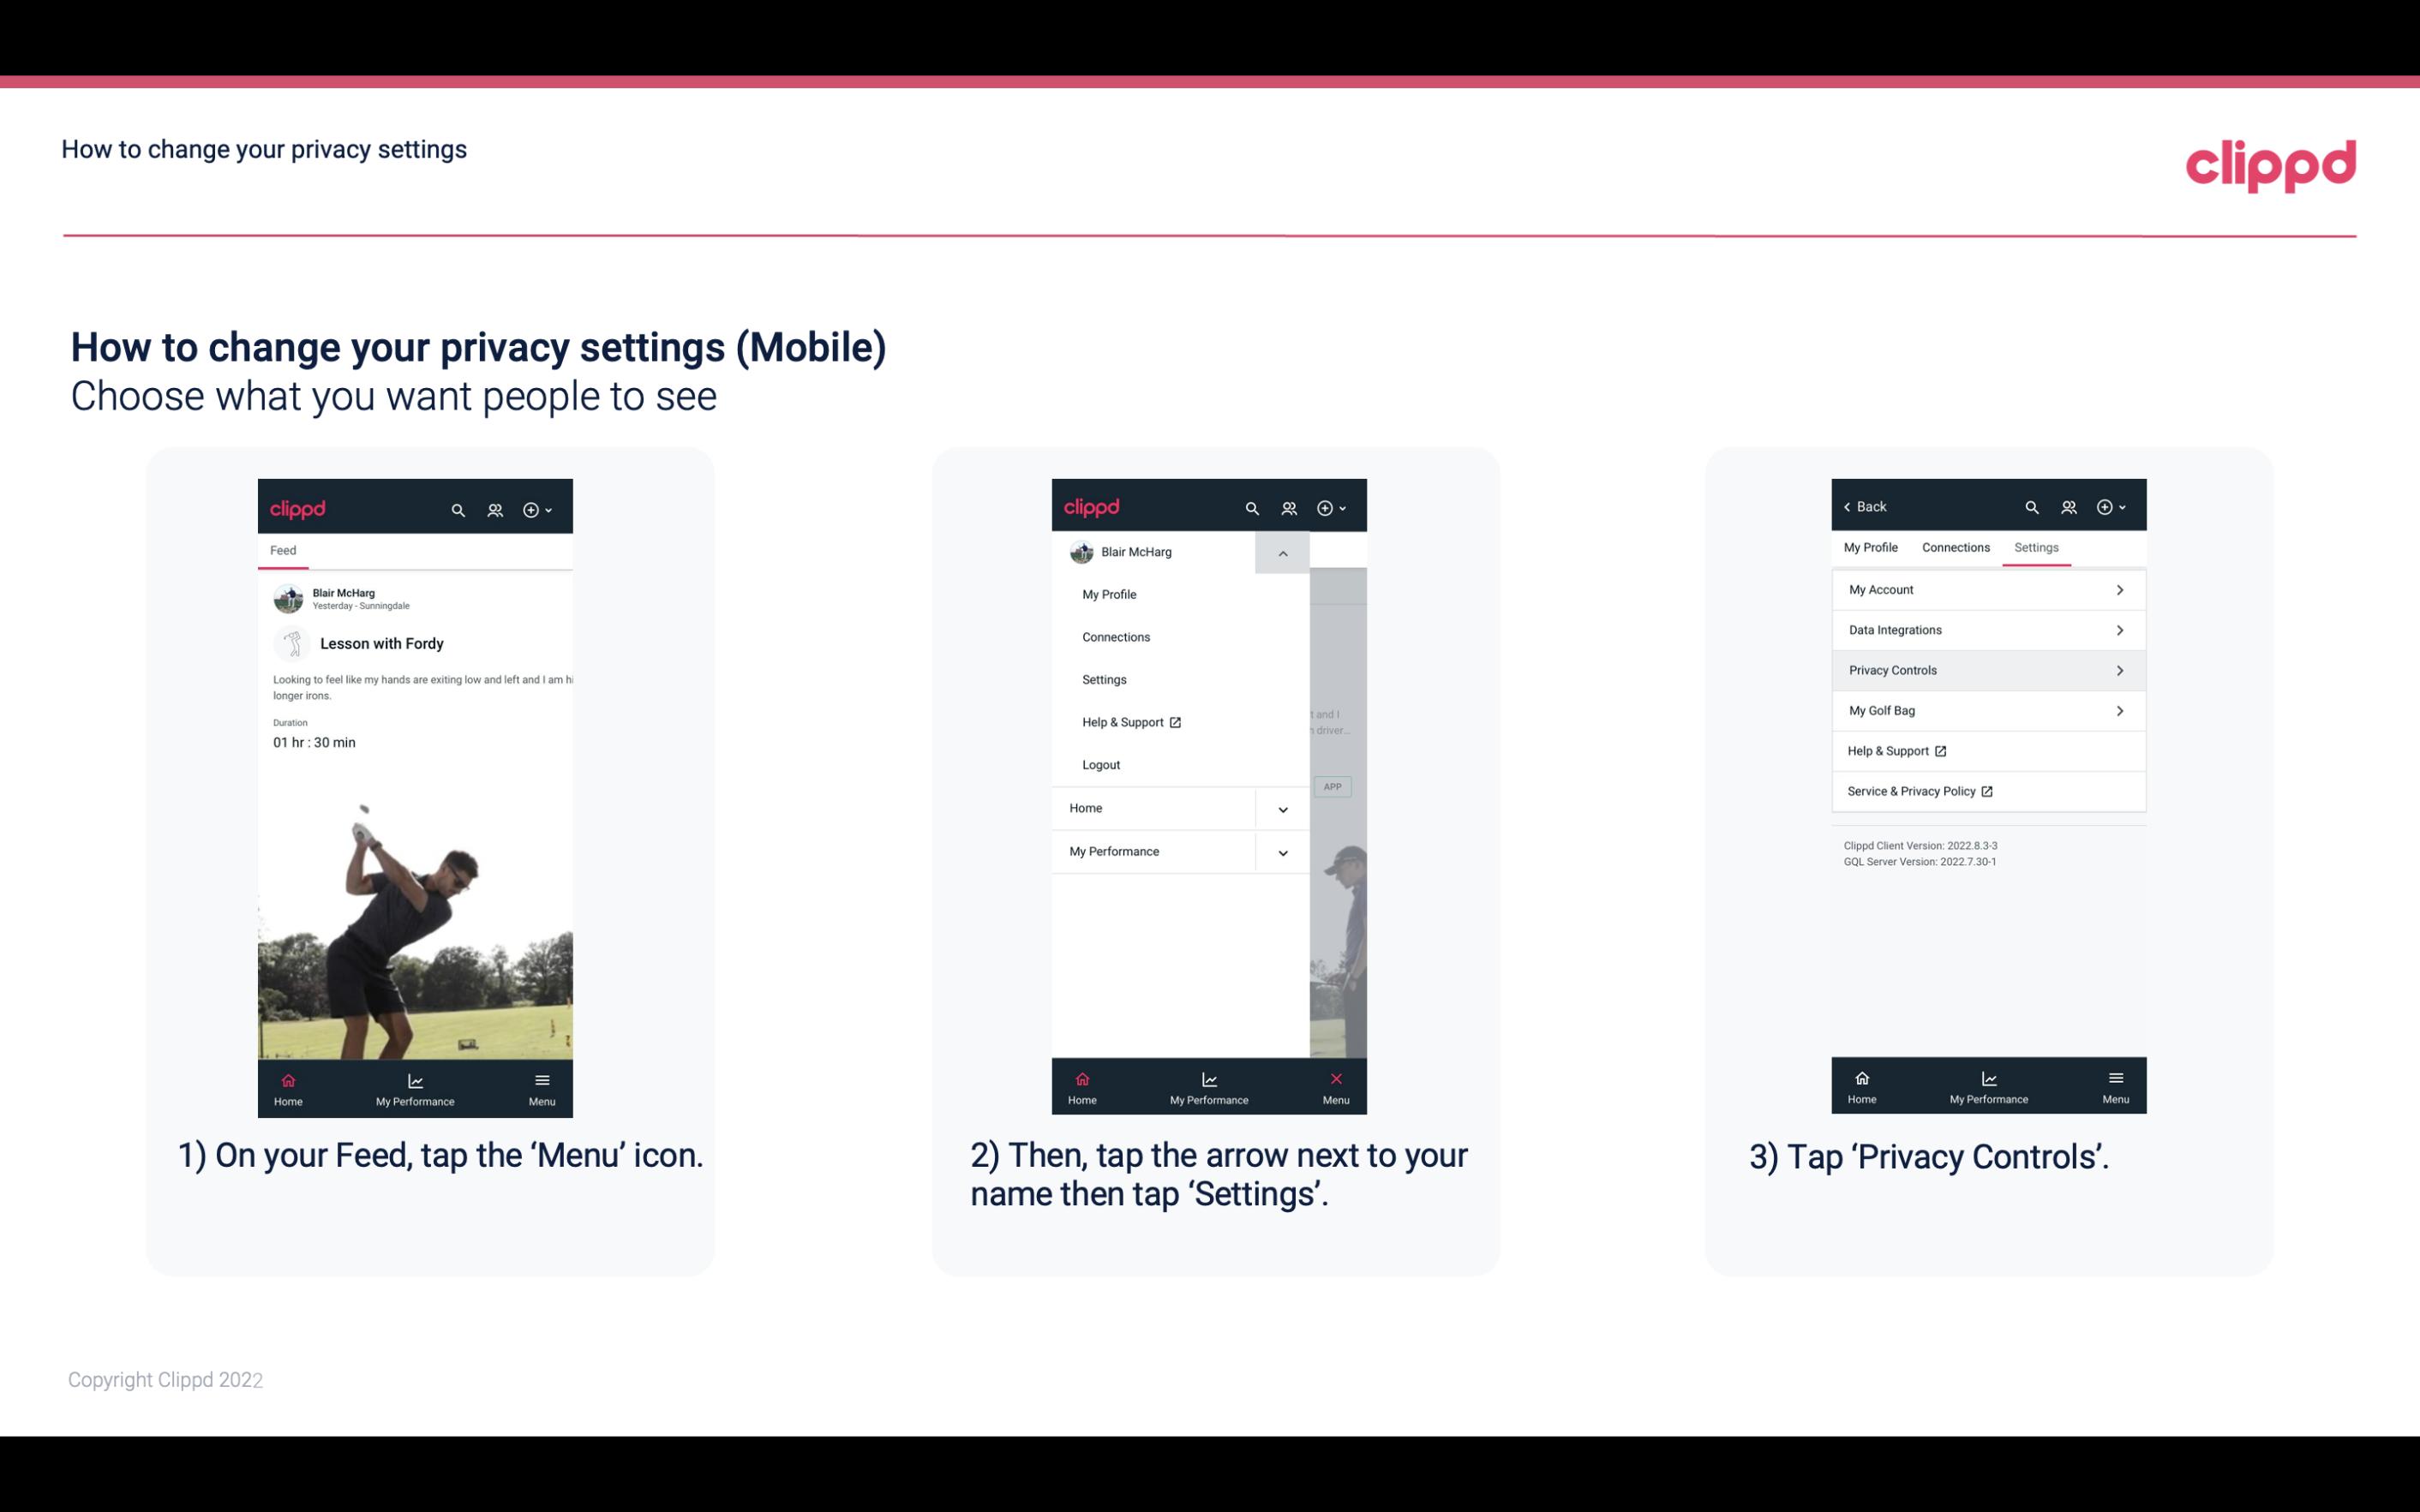Tap the Search icon in top bar
Viewport: 2420px width, 1512px height.
point(458,507)
